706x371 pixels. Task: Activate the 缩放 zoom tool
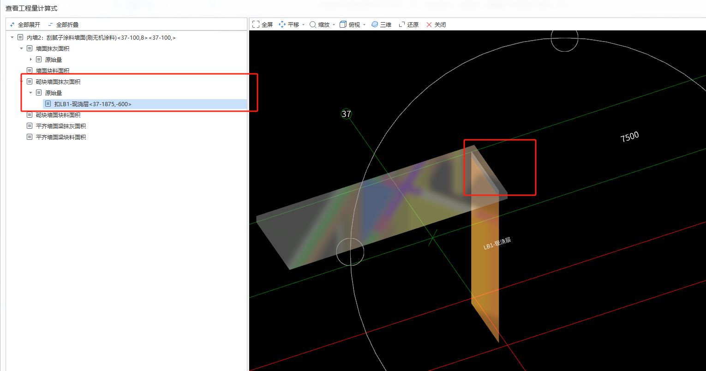point(320,24)
